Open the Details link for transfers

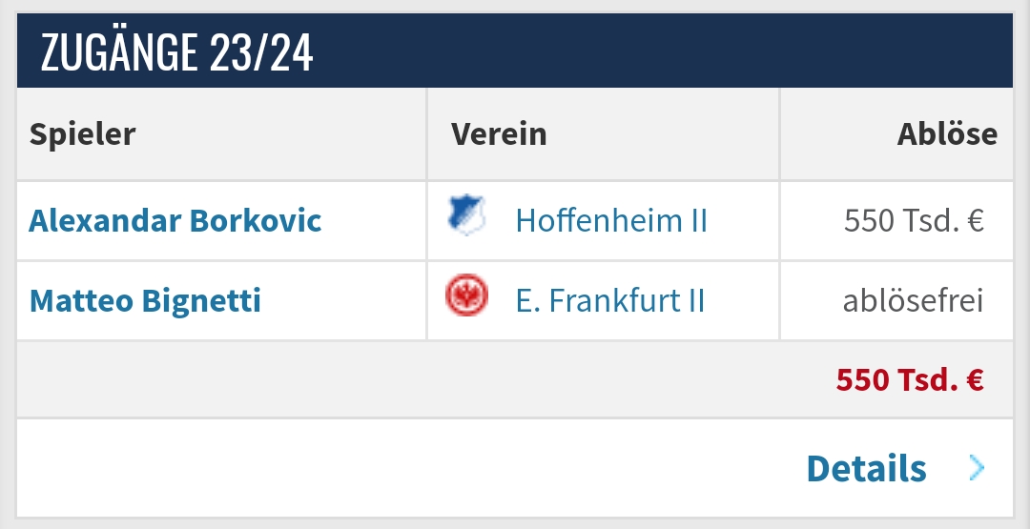[866, 468]
